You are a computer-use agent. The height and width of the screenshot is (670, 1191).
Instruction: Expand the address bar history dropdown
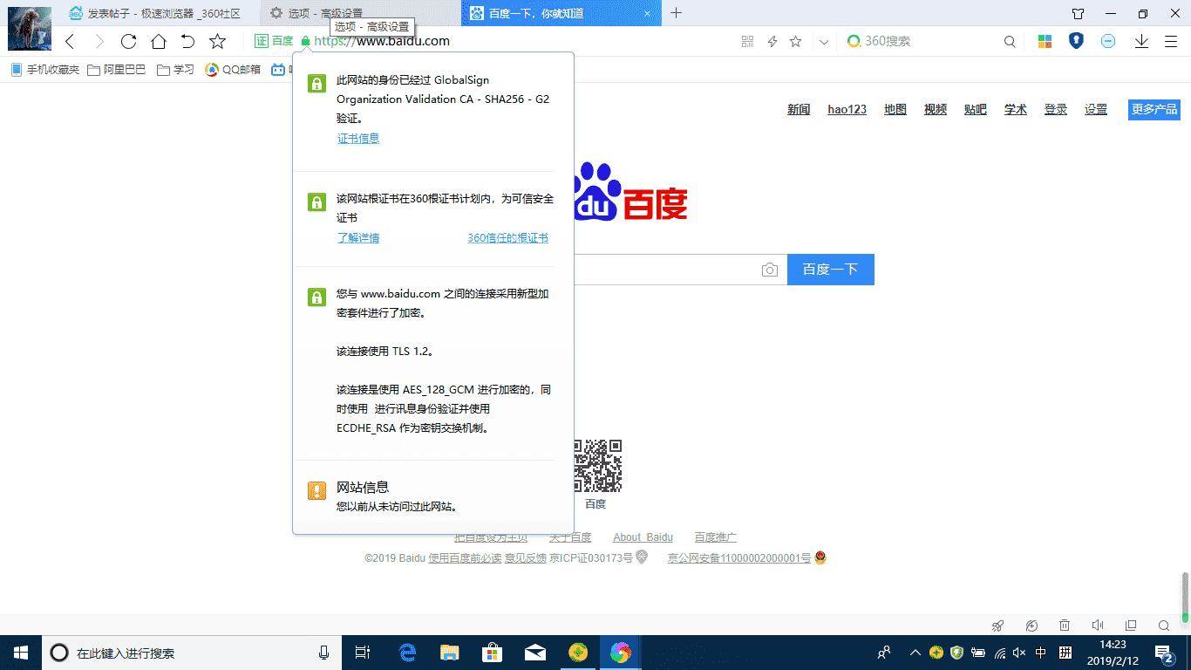click(x=823, y=41)
